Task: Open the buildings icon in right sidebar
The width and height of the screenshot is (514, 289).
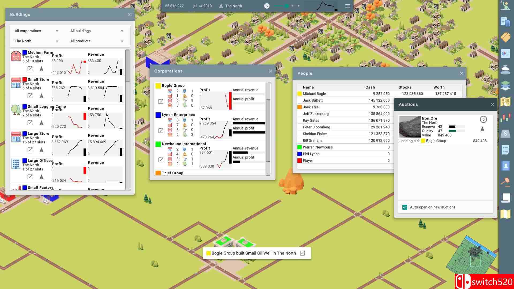Action: (505, 21)
